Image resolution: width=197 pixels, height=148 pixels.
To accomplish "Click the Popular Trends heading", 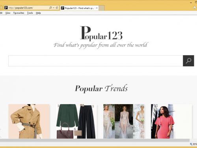I will point(101,88).
